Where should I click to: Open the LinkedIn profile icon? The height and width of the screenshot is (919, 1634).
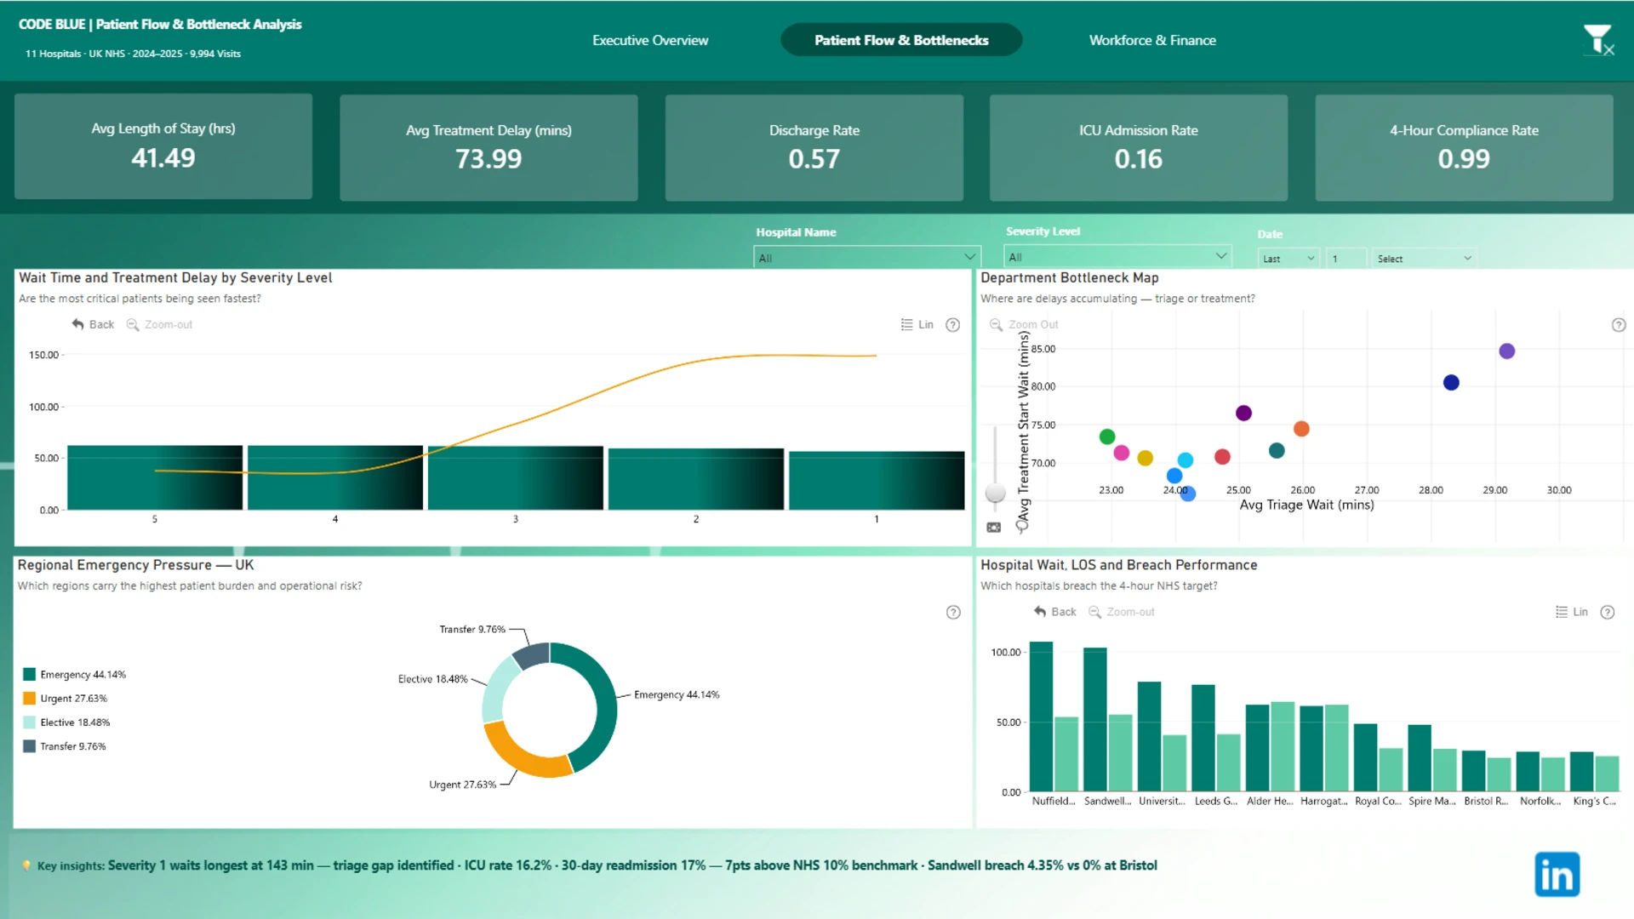tap(1557, 874)
